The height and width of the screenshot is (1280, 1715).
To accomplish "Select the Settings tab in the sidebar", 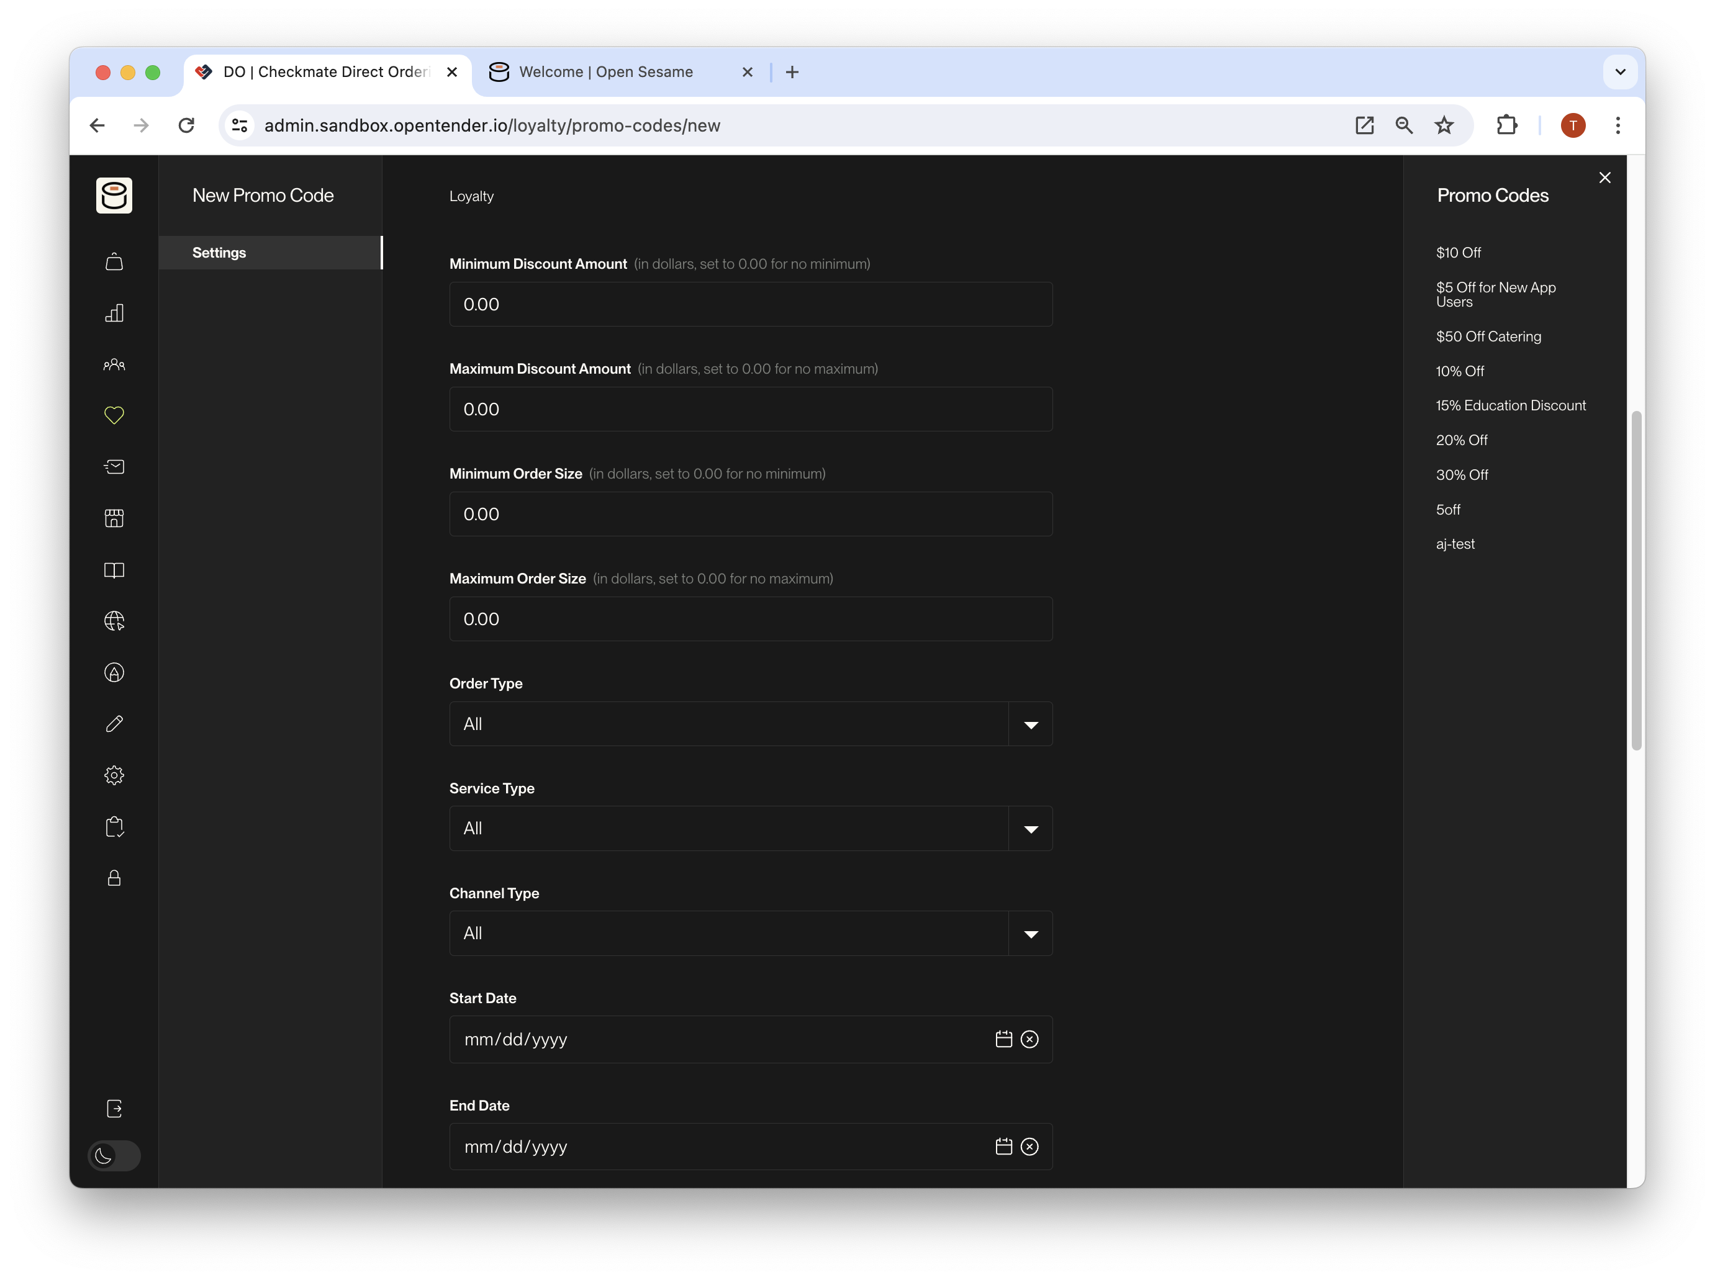I will (x=271, y=253).
